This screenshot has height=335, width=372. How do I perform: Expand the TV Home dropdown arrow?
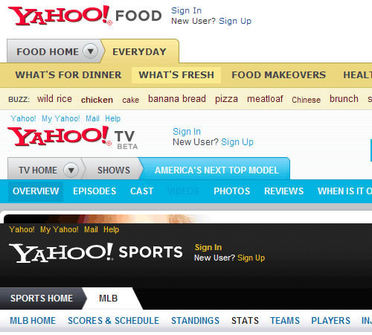click(71, 170)
